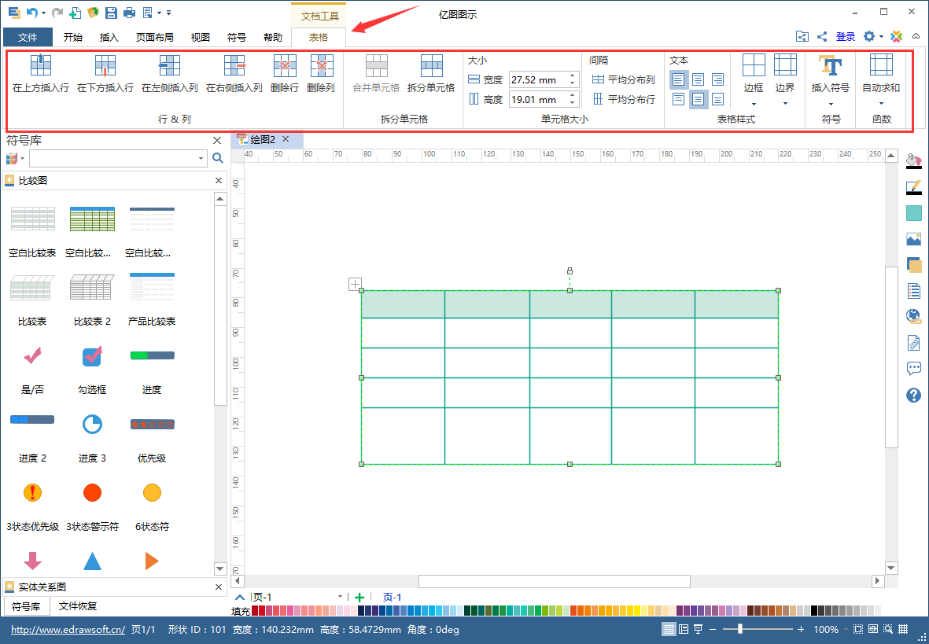Increase the width spinner value

(x=573, y=75)
